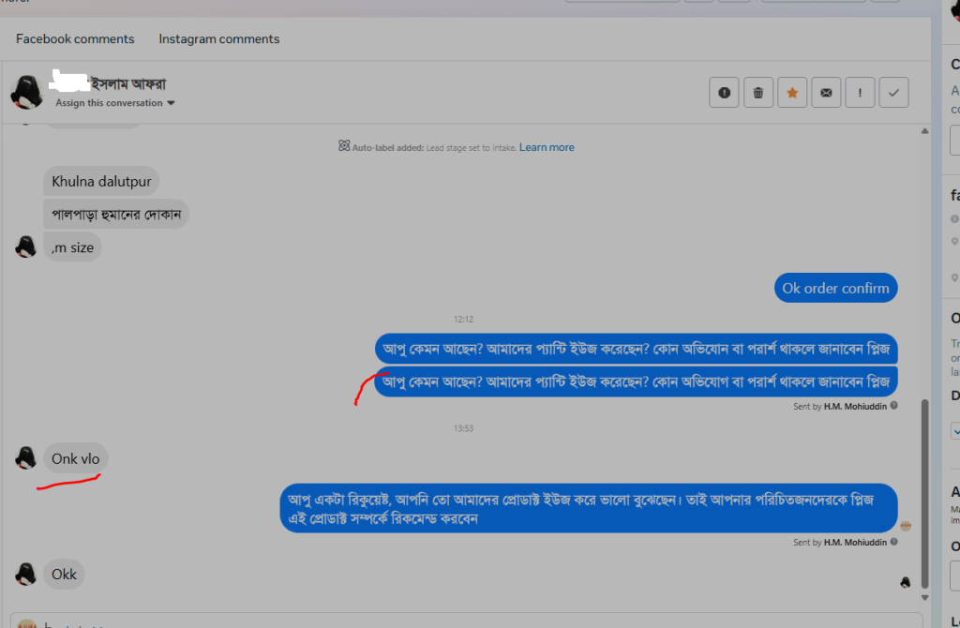Mark conversation unread with the envelope icon
The image size is (960, 628).
pos(826,93)
